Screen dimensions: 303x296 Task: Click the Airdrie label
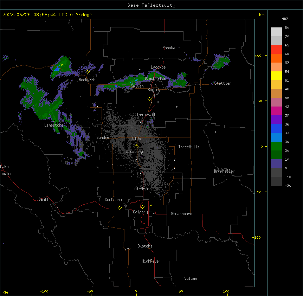click(142, 189)
